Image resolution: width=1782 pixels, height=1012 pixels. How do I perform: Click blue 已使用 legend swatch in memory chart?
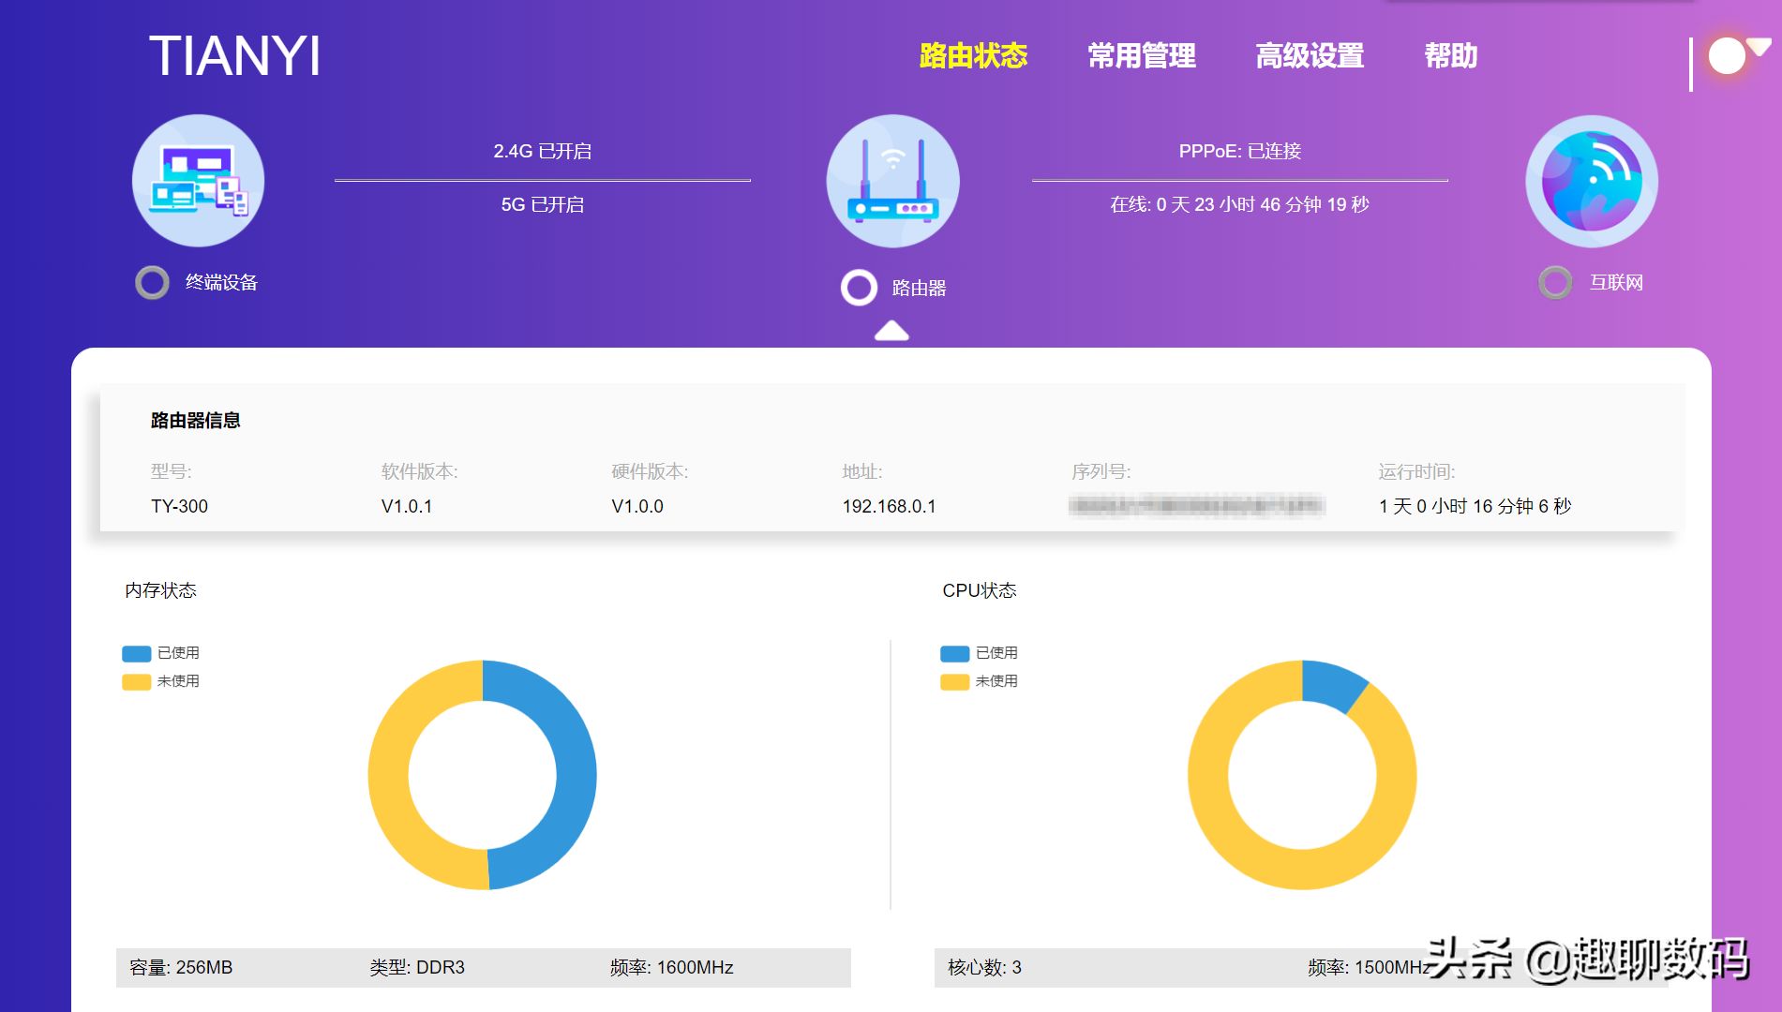(x=137, y=653)
